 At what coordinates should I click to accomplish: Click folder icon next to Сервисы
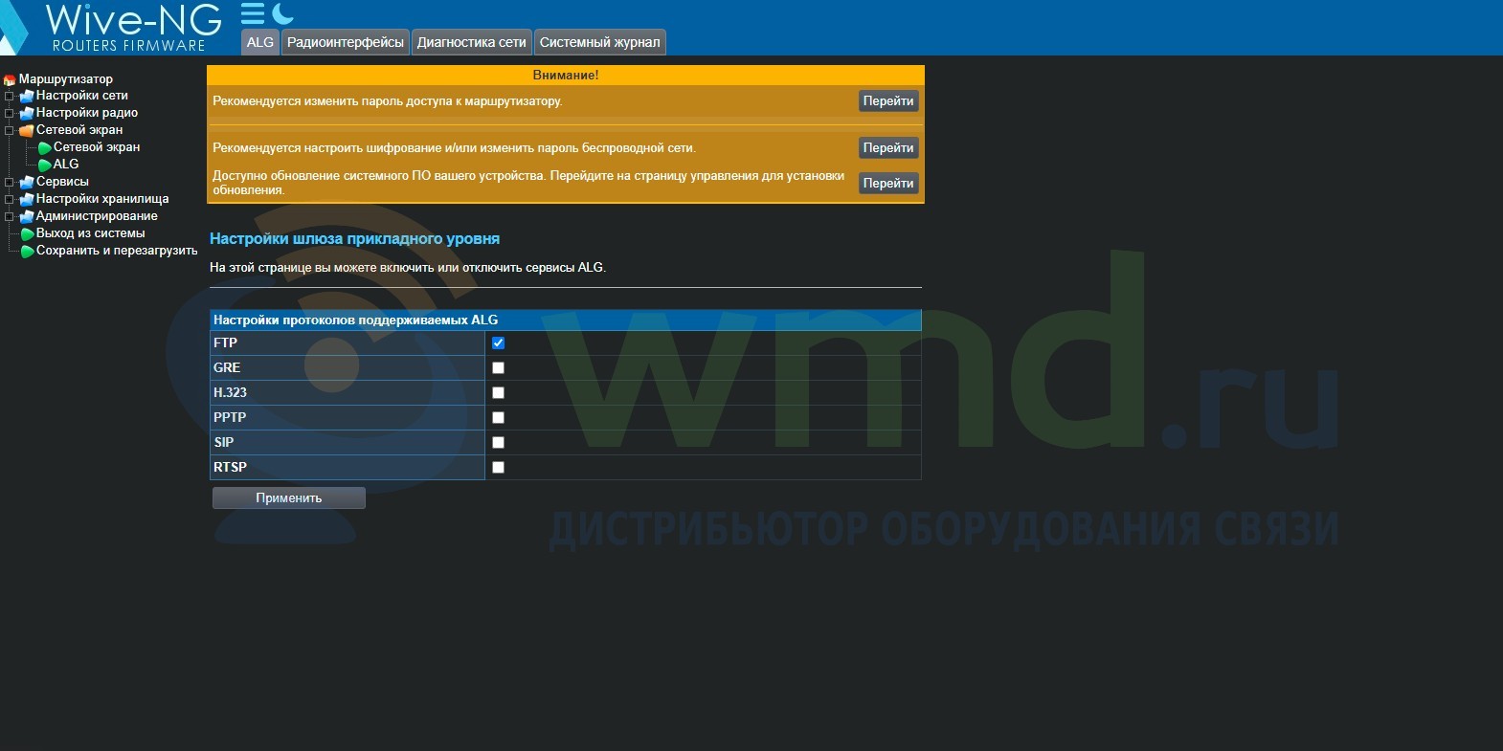point(27,182)
